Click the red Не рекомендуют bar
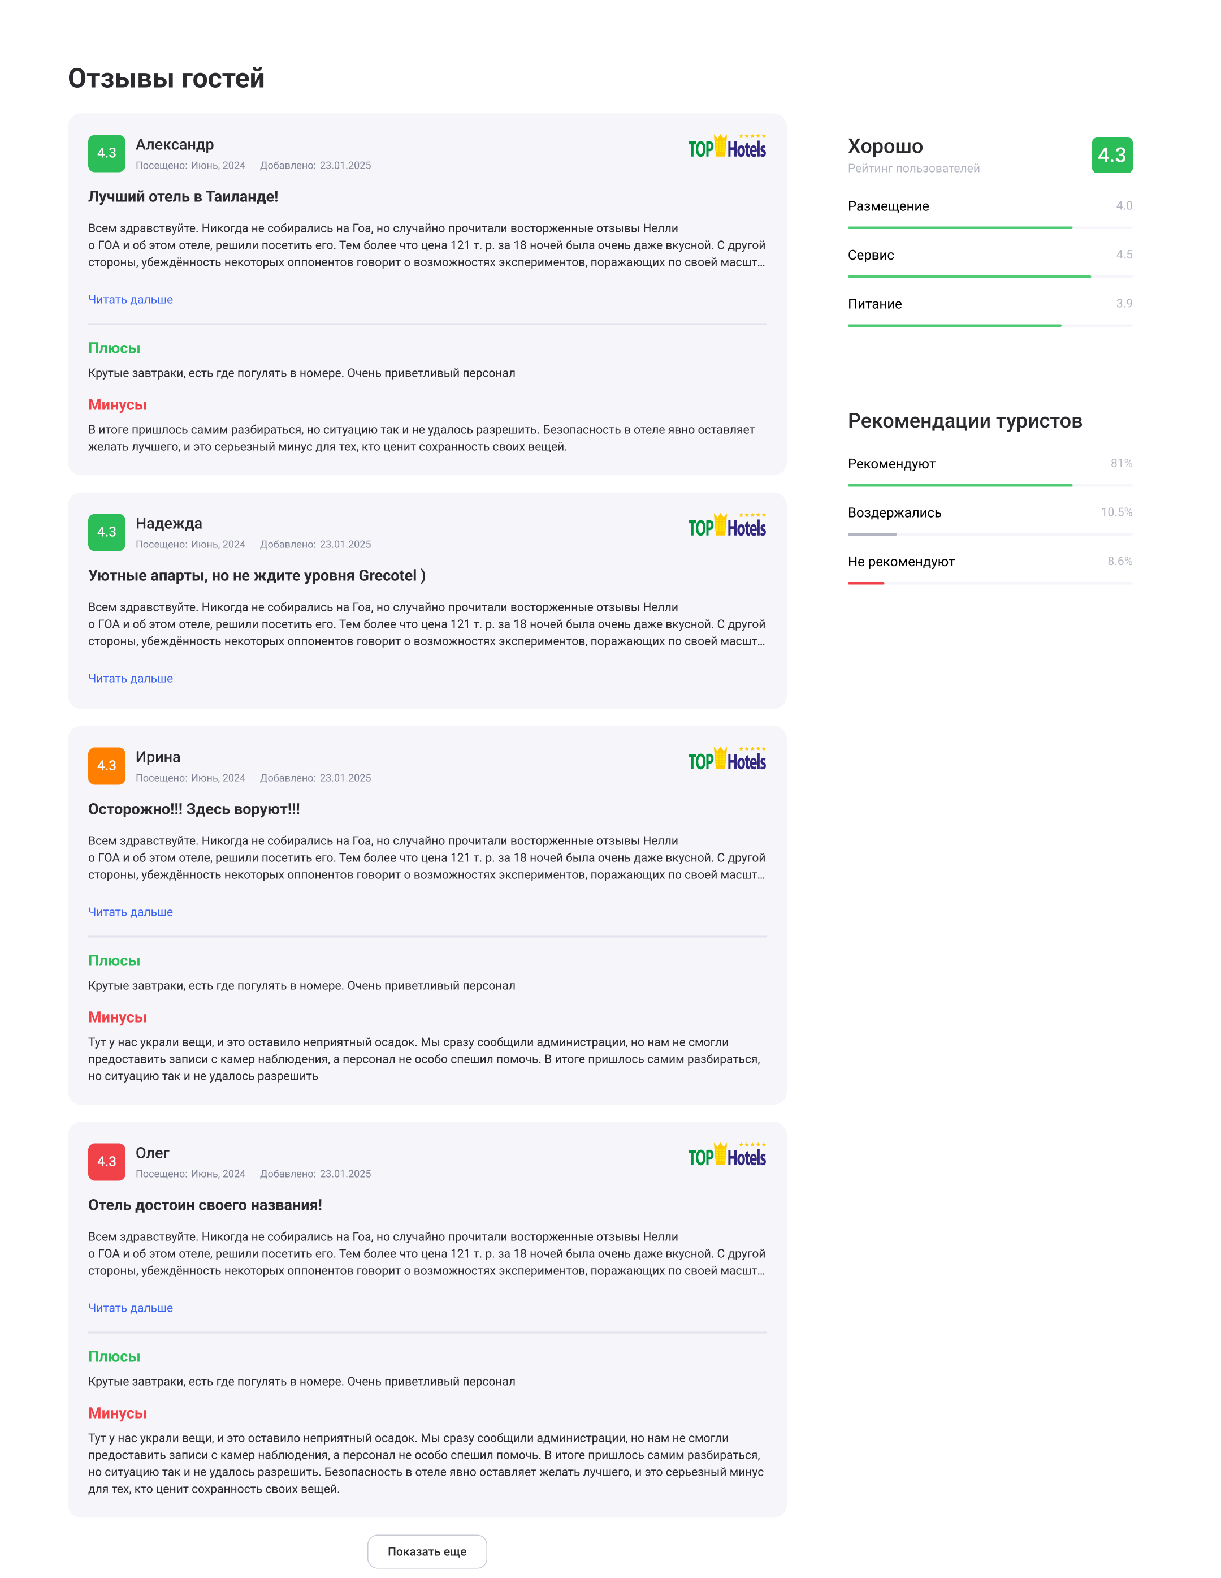The height and width of the screenshot is (1578, 1221). [866, 583]
